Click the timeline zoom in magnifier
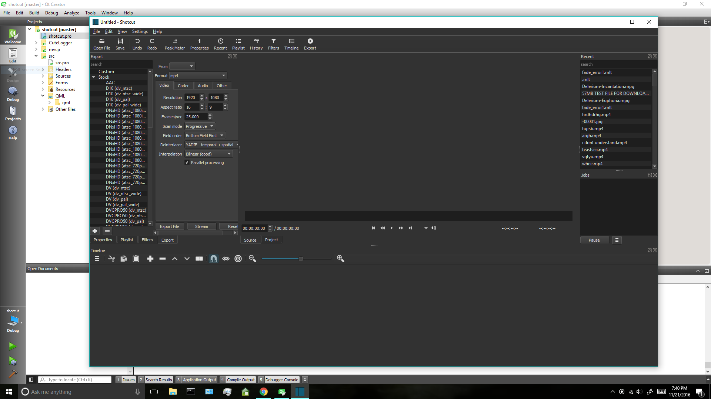Screen dimensions: 711x399 pyautogui.click(x=340, y=259)
